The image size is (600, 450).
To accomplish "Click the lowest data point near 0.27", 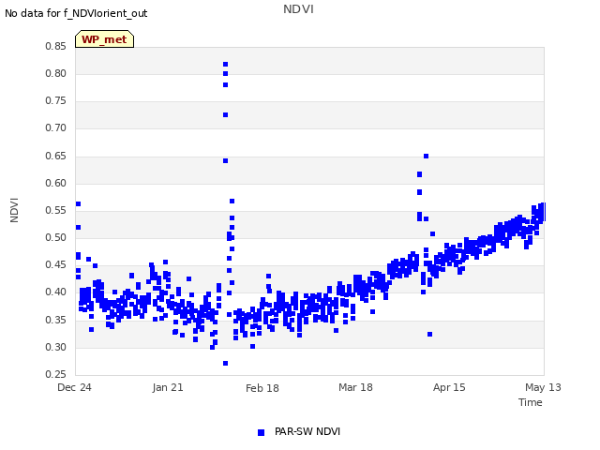I will point(225,363).
